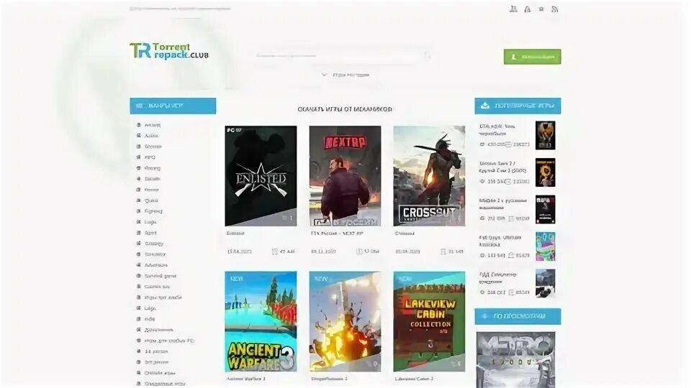The image size is (691, 388).
Task: Click the green authorization button
Action: point(533,57)
